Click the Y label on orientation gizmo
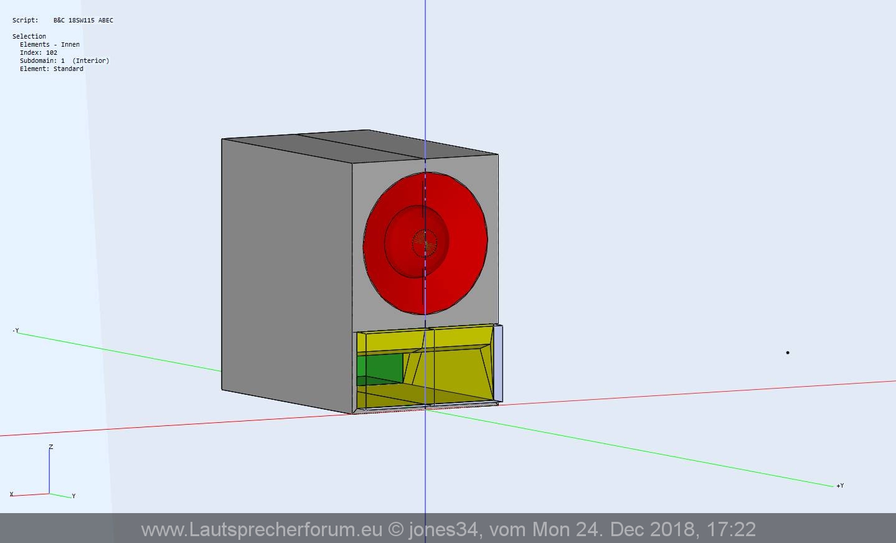Screen dimensions: 896x543 click(73, 496)
